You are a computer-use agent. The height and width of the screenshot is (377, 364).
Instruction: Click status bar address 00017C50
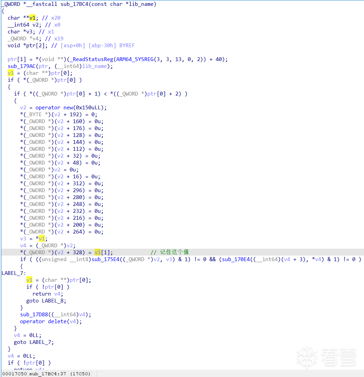[14, 374]
